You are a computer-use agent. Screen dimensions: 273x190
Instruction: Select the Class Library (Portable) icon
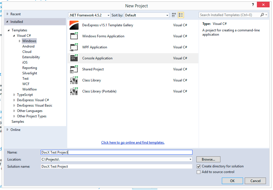click(x=74, y=91)
